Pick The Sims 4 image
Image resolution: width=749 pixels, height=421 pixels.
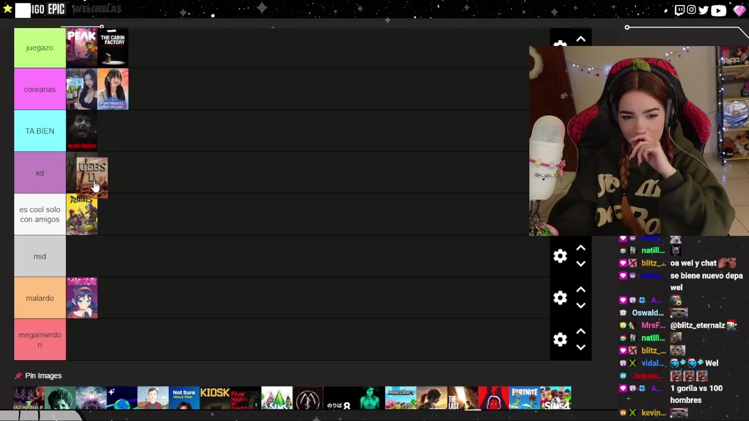click(x=555, y=398)
